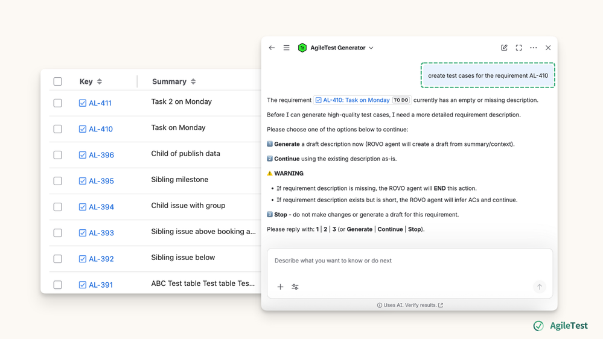Image resolution: width=603 pixels, height=339 pixels.
Task: Go back using the chat panel arrow
Action: click(272, 48)
